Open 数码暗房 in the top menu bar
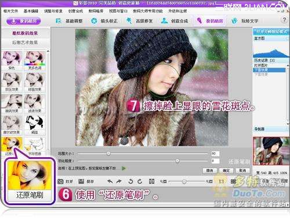 96,11
